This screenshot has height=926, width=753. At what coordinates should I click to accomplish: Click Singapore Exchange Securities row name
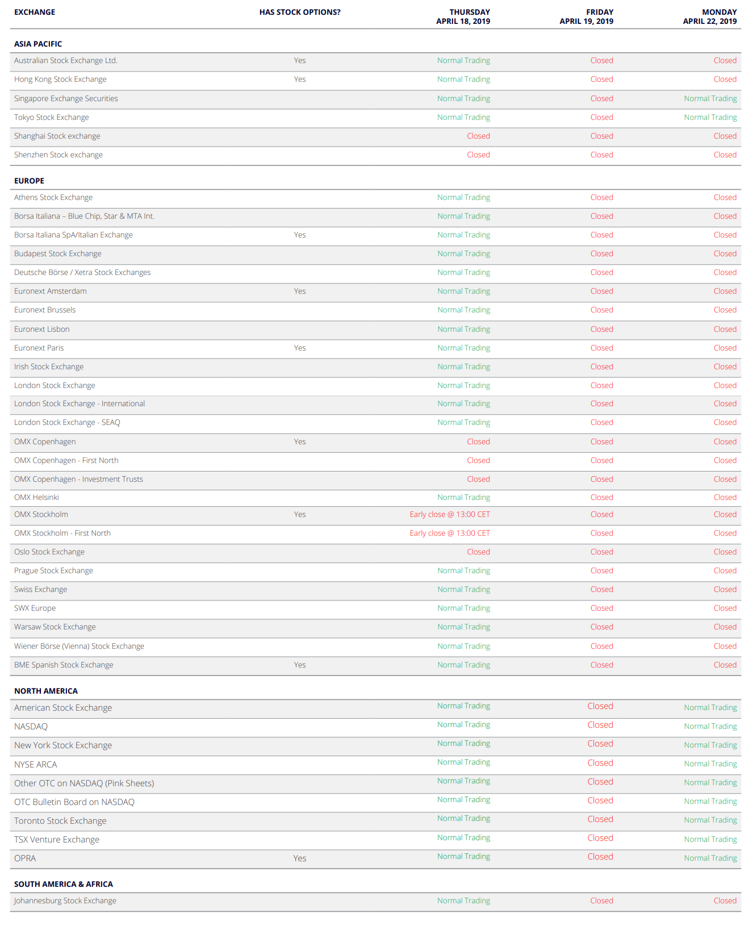pyautogui.click(x=66, y=98)
